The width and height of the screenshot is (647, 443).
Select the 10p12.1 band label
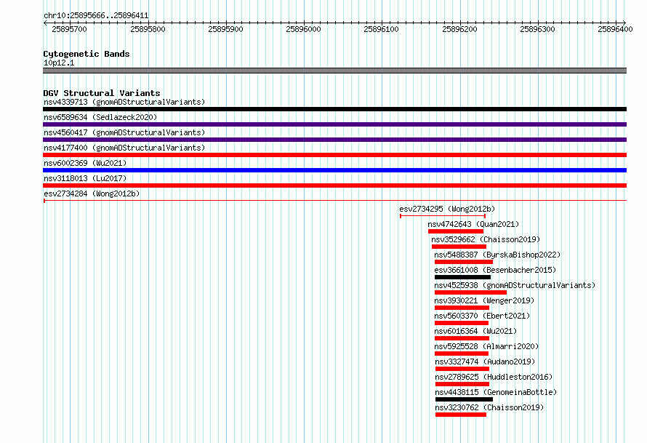pyautogui.click(x=59, y=63)
